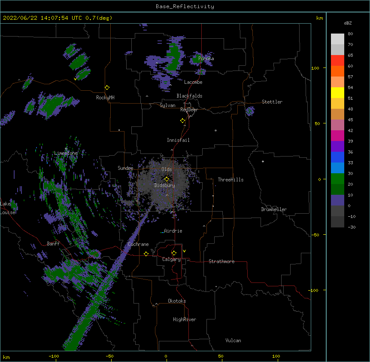Image resolution: width=370 pixels, height=362 pixels.
Task: Click the Lacombe label
Action: [193, 82]
